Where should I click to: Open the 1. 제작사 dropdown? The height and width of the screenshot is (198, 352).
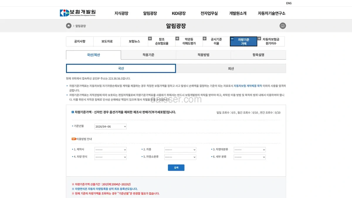coord(111,150)
